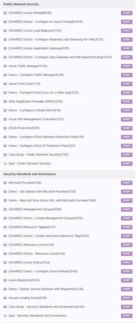Click video icon beside Microsoft Purview lesson

pyautogui.click(x=5, y=183)
